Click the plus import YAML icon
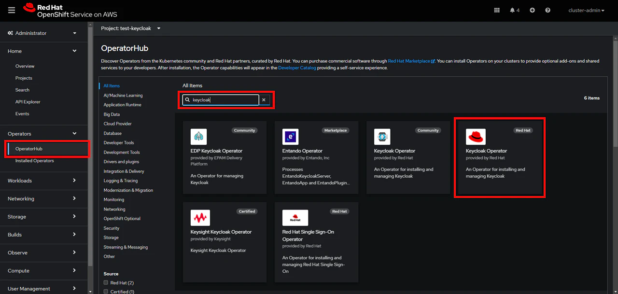This screenshot has height=294, width=618. pyautogui.click(x=532, y=10)
